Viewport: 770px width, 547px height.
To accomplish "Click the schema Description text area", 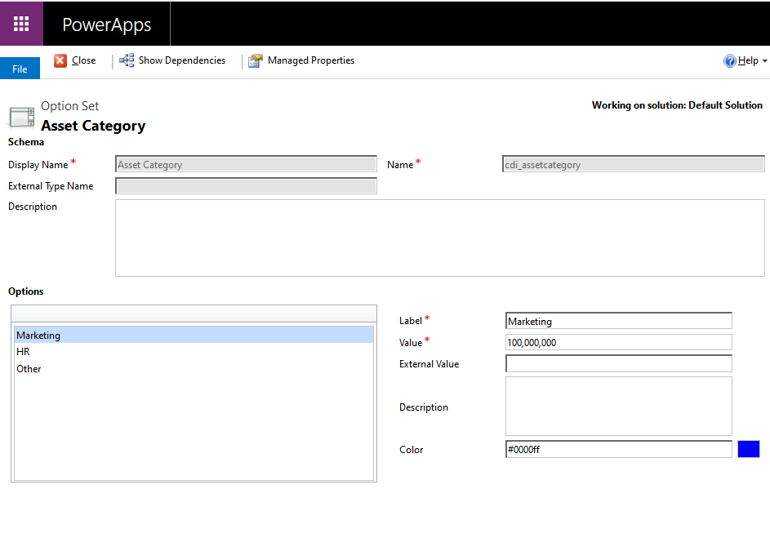I will [440, 238].
